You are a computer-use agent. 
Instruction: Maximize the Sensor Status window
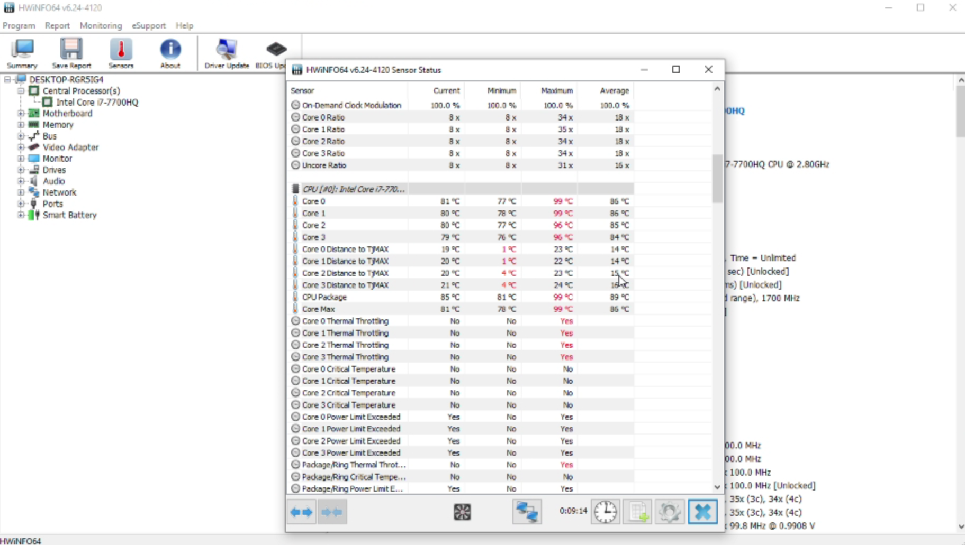point(676,69)
